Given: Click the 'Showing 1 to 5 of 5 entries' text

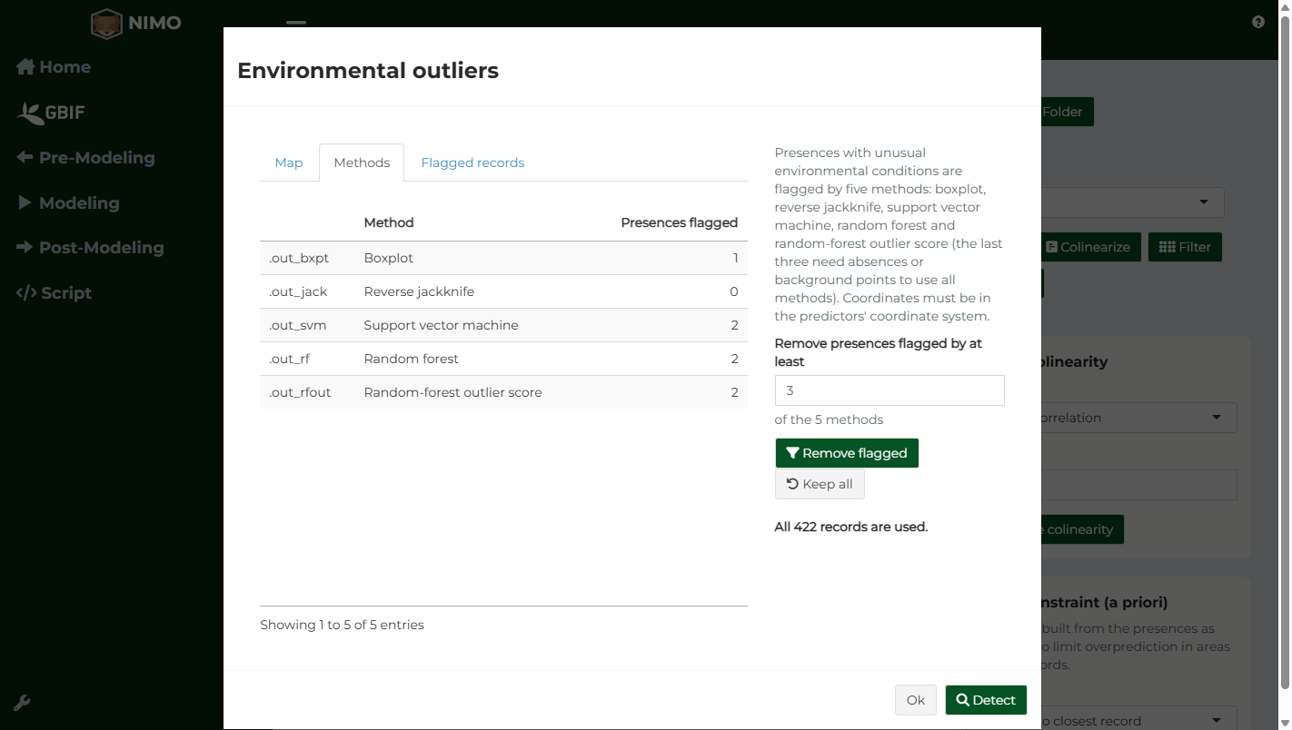Looking at the screenshot, I should (x=342, y=625).
